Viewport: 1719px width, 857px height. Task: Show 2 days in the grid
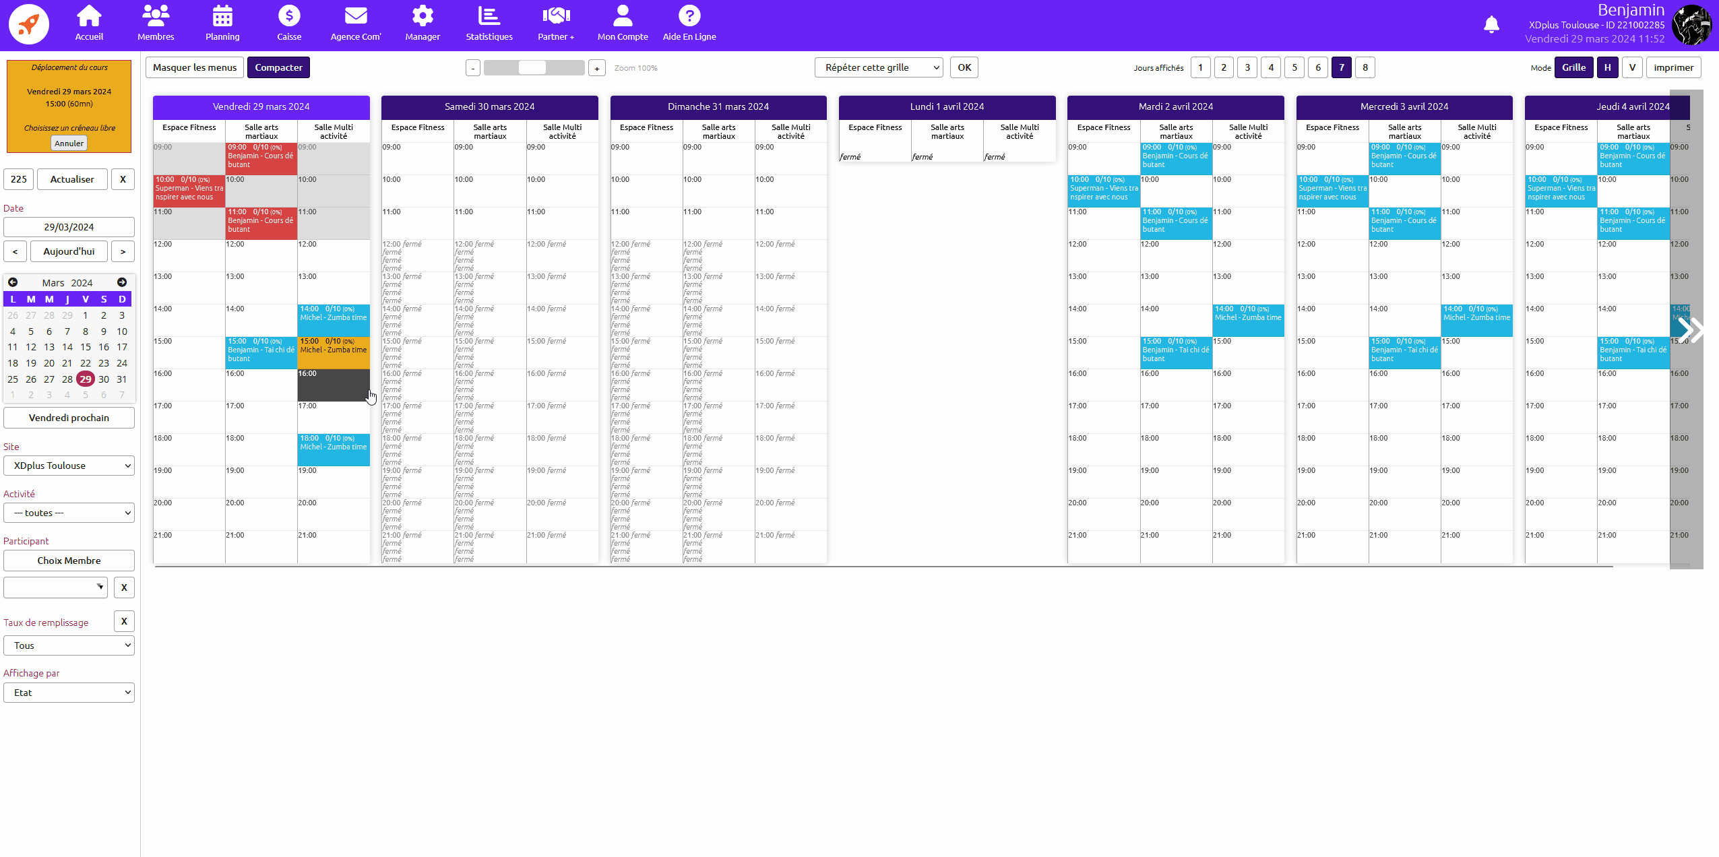tap(1224, 67)
